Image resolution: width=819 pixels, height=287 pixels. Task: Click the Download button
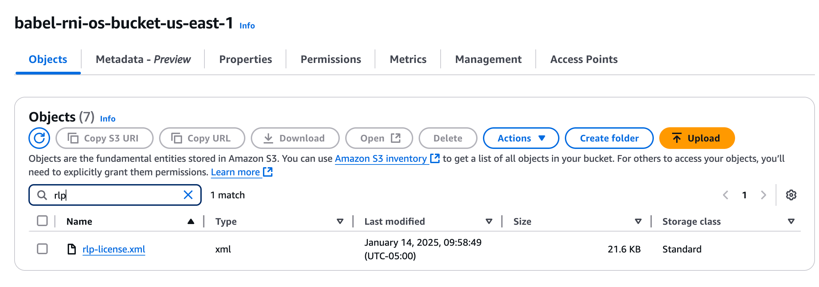[295, 138]
